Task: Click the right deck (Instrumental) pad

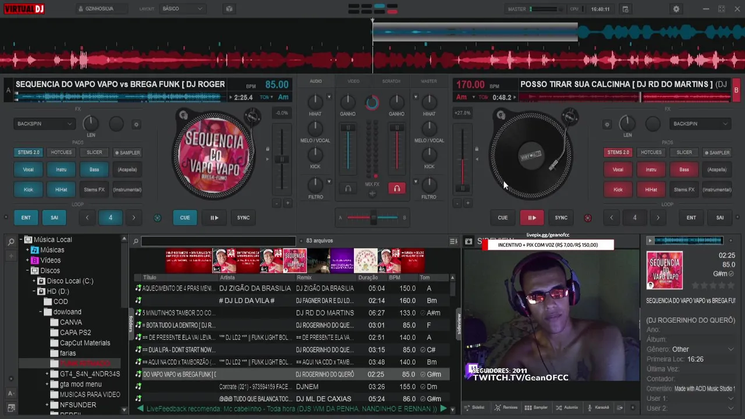Action: click(717, 190)
